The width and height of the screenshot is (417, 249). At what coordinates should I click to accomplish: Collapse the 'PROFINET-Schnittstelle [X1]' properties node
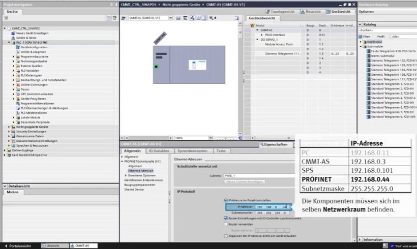click(122, 161)
